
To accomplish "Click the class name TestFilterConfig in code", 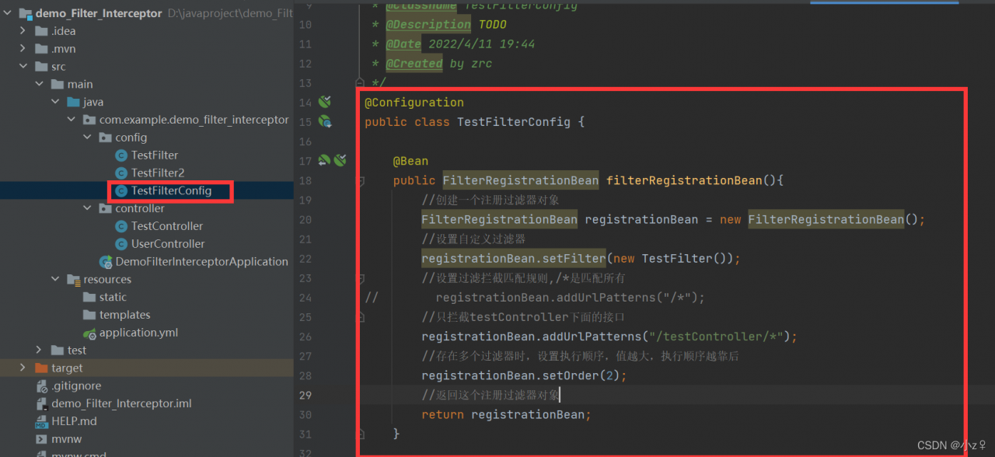I will (514, 122).
